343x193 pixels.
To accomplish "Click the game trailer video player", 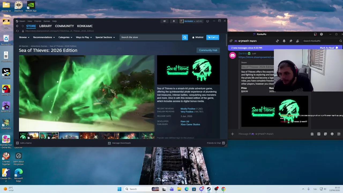I will (x=87, y=93).
